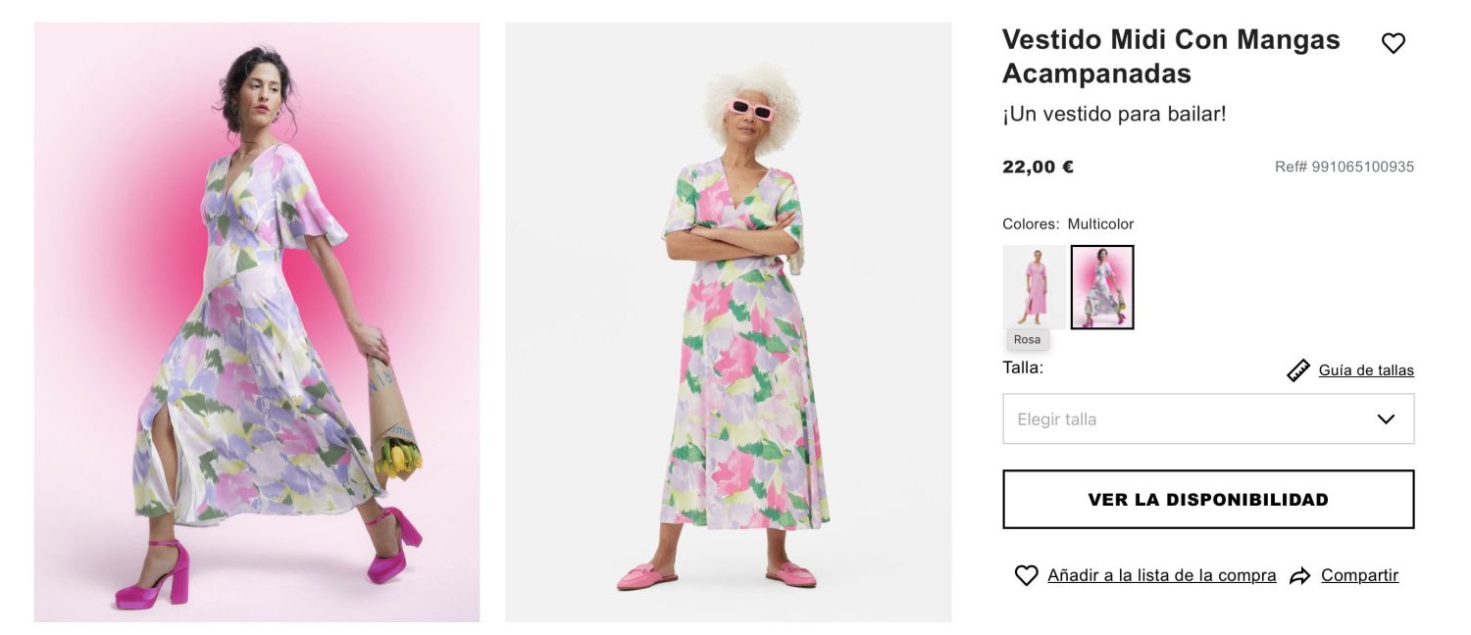Screen dimensions: 1471x635
Task: Click the Vestido Midi Con Mangas Acampanadas title
Action: coord(1171,56)
